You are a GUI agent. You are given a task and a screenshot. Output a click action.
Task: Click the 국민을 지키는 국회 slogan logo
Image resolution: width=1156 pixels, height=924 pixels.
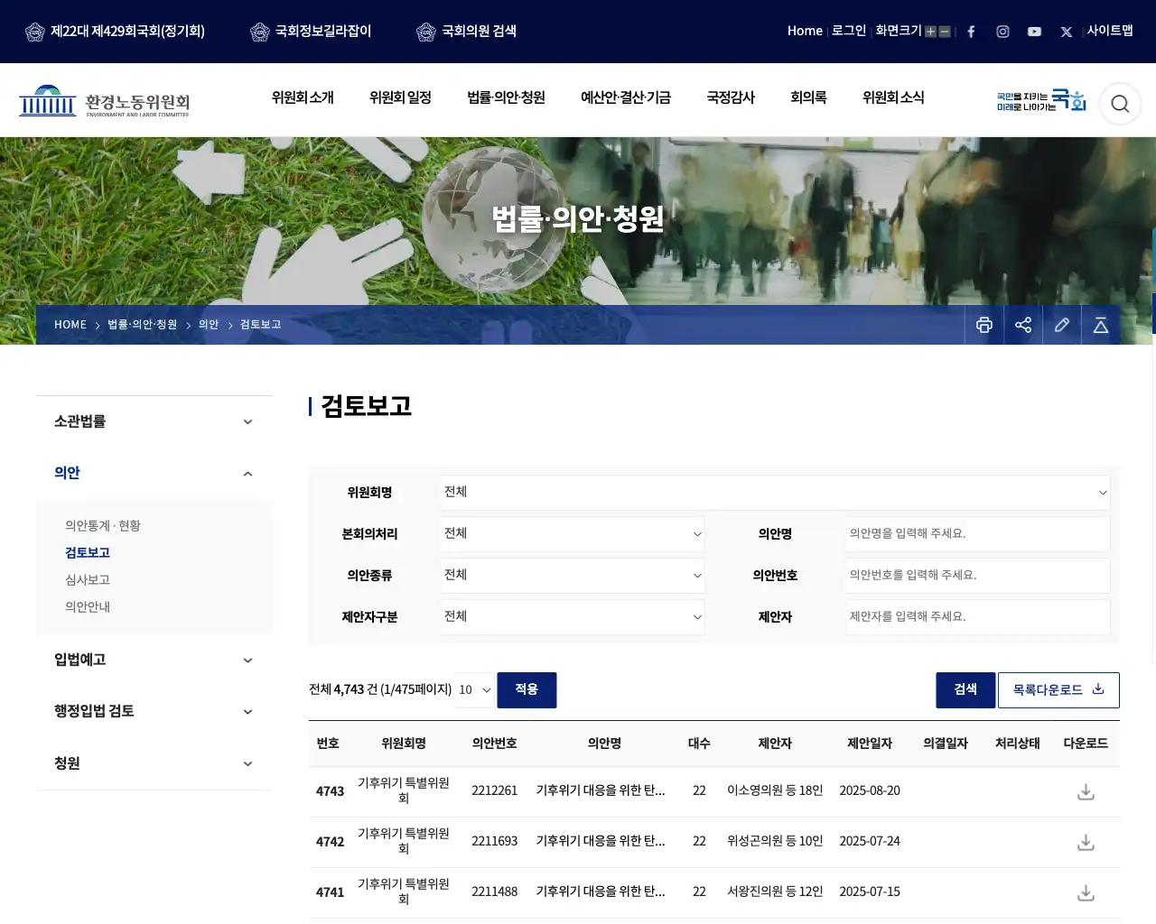[1041, 100]
